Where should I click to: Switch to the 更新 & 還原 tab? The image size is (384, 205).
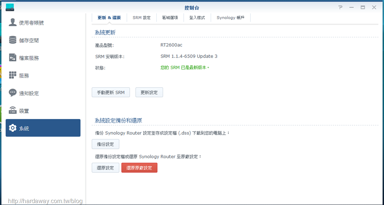click(109, 18)
